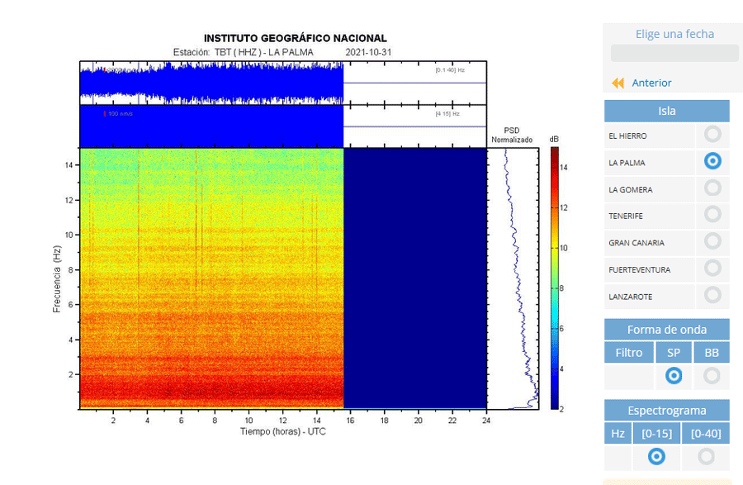The image size is (743, 485).
Task: Click the Espectrograma section header
Action: click(x=667, y=410)
